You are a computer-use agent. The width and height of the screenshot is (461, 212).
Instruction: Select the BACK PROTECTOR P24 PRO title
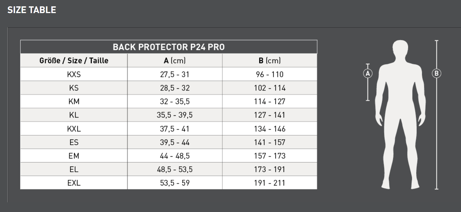pos(169,47)
